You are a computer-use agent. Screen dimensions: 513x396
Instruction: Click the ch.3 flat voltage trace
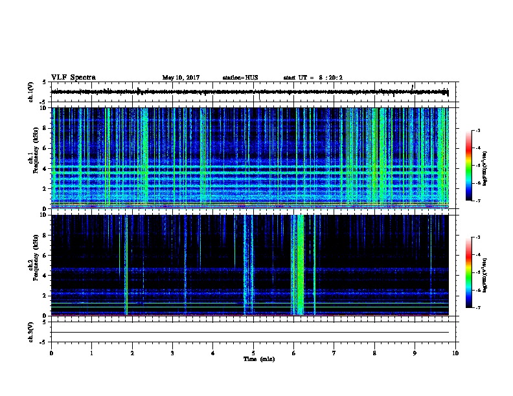coord(250,333)
